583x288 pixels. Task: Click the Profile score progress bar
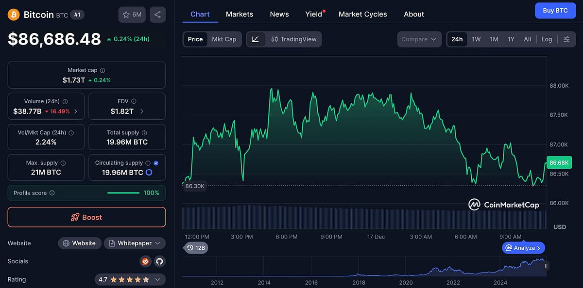point(123,192)
